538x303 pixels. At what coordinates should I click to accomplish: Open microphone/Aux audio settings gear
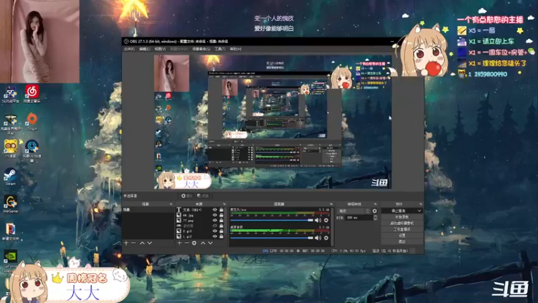pyautogui.click(x=326, y=220)
